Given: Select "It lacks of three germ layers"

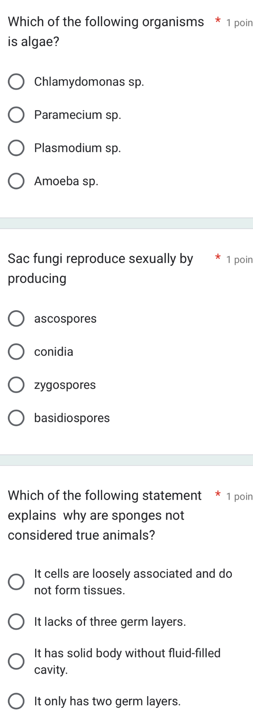Looking at the screenshot, I should [16, 622].
